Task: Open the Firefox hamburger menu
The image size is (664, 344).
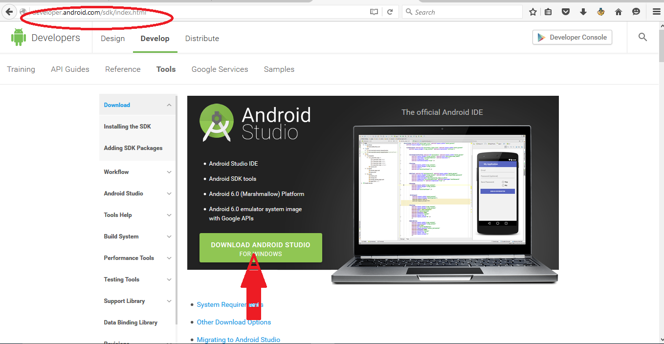Action: point(656,12)
